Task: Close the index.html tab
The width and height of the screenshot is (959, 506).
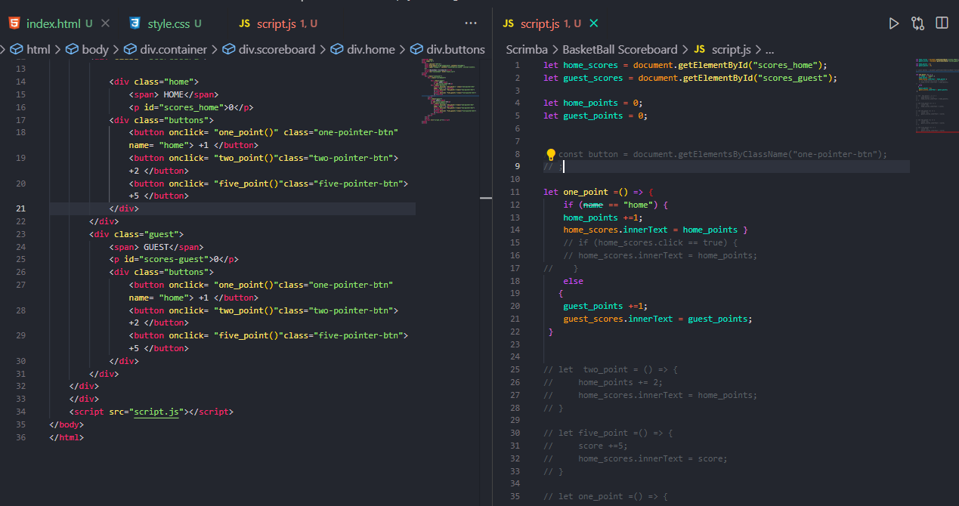Action: pyautogui.click(x=105, y=23)
